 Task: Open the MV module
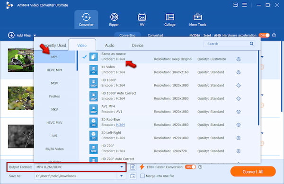142,19
